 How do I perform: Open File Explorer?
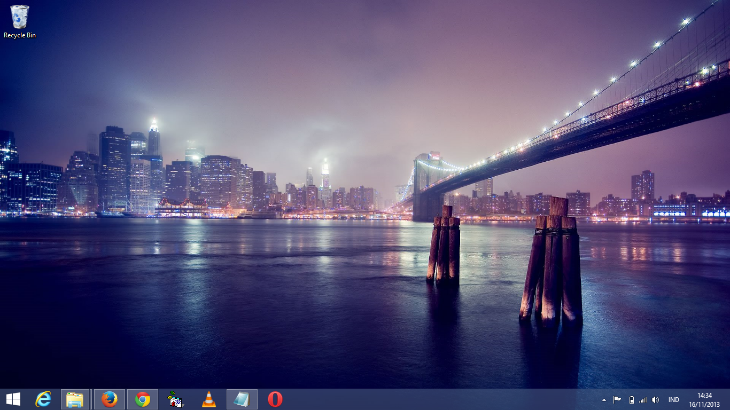(75, 399)
